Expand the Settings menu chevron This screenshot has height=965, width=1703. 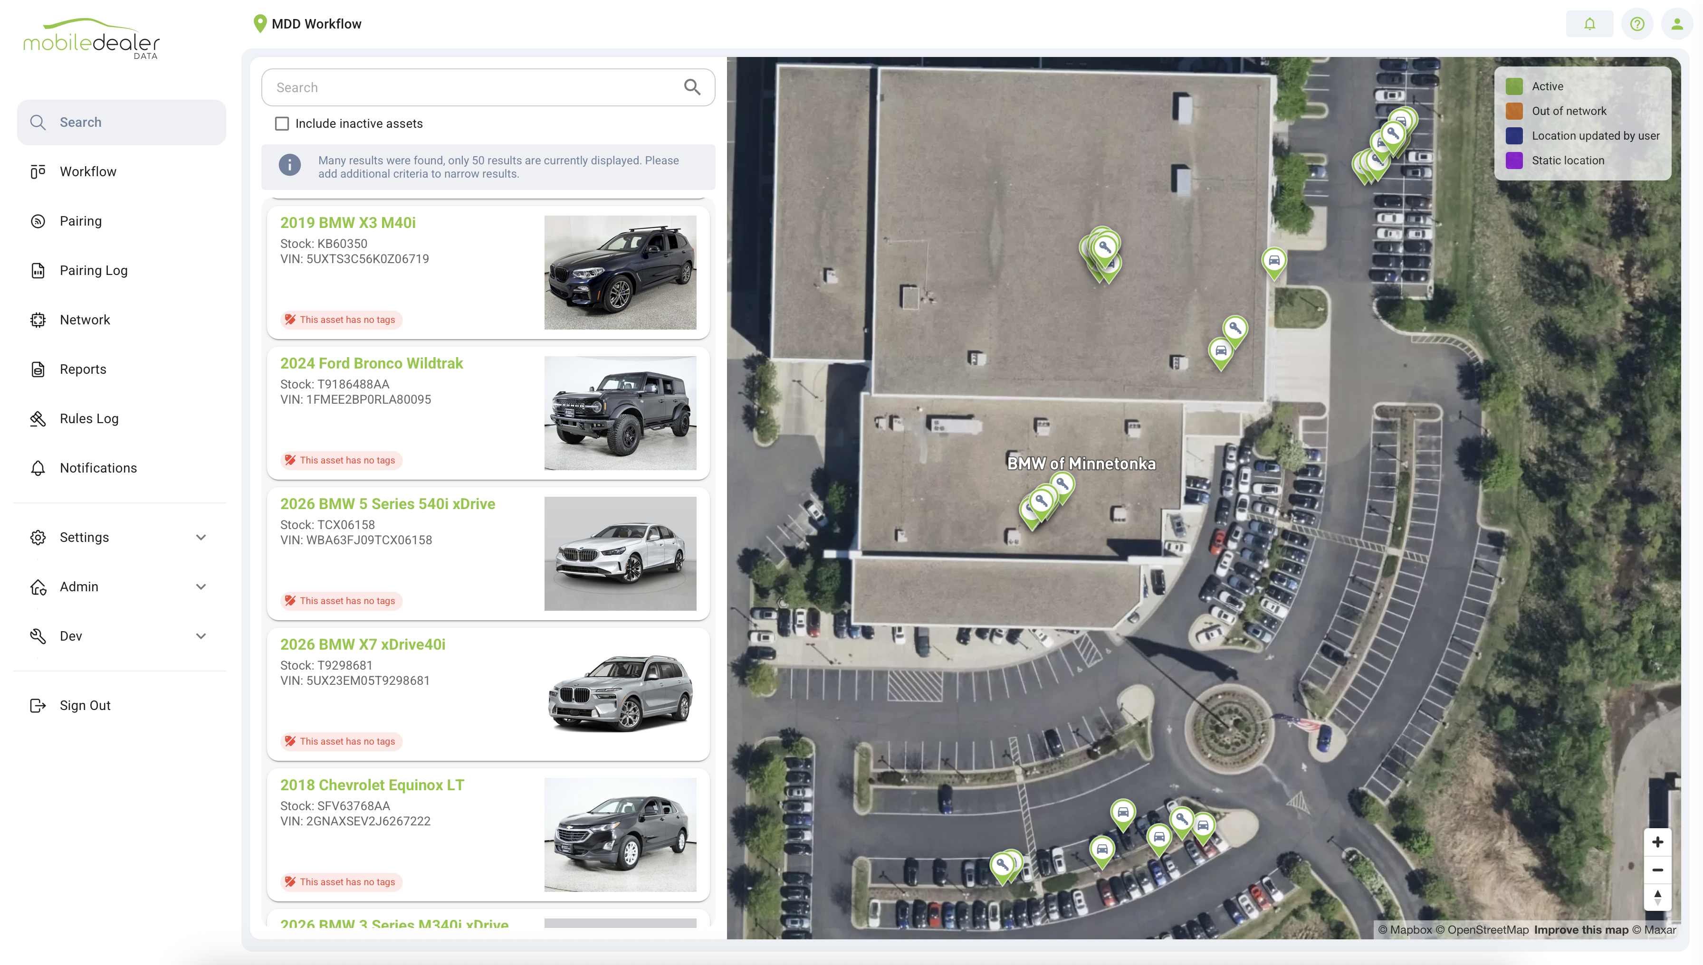[x=201, y=538]
